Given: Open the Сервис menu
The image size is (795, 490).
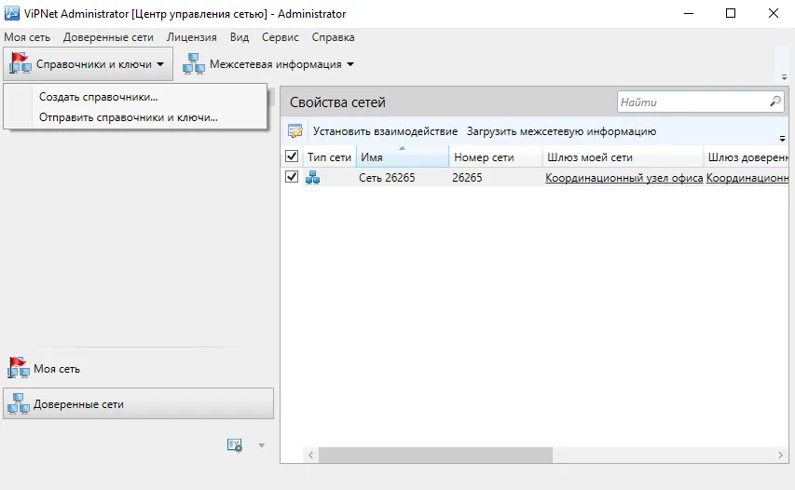Looking at the screenshot, I should pyautogui.click(x=280, y=37).
